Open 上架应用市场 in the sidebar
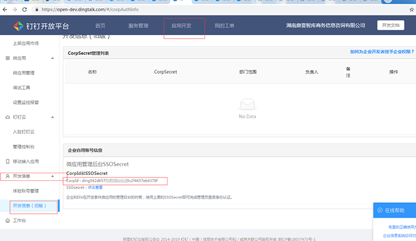The height and width of the screenshot is (241, 416). [26, 43]
